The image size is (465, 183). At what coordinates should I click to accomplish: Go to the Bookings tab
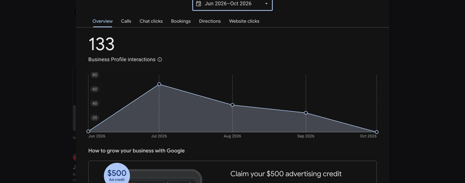coord(181,21)
